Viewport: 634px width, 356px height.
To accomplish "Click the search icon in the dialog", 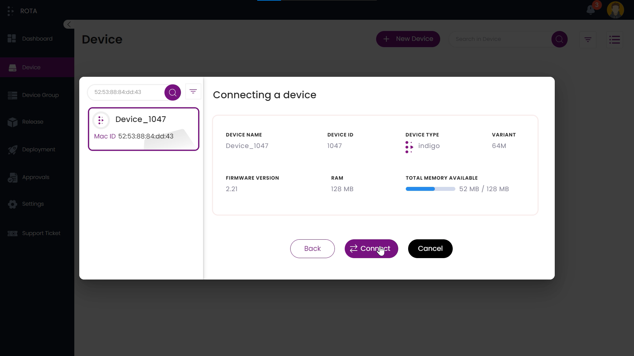I will pos(172,92).
